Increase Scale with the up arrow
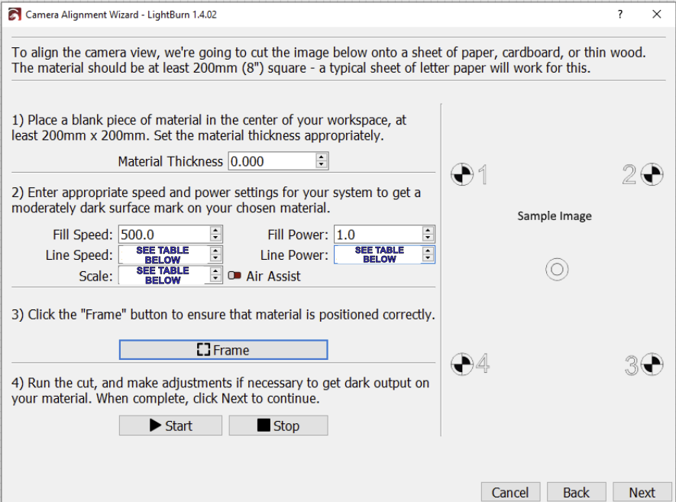This screenshot has width=676, height=502. coord(215,270)
